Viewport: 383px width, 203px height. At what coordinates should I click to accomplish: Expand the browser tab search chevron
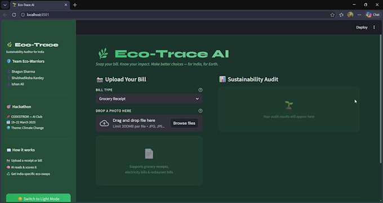(5, 5)
